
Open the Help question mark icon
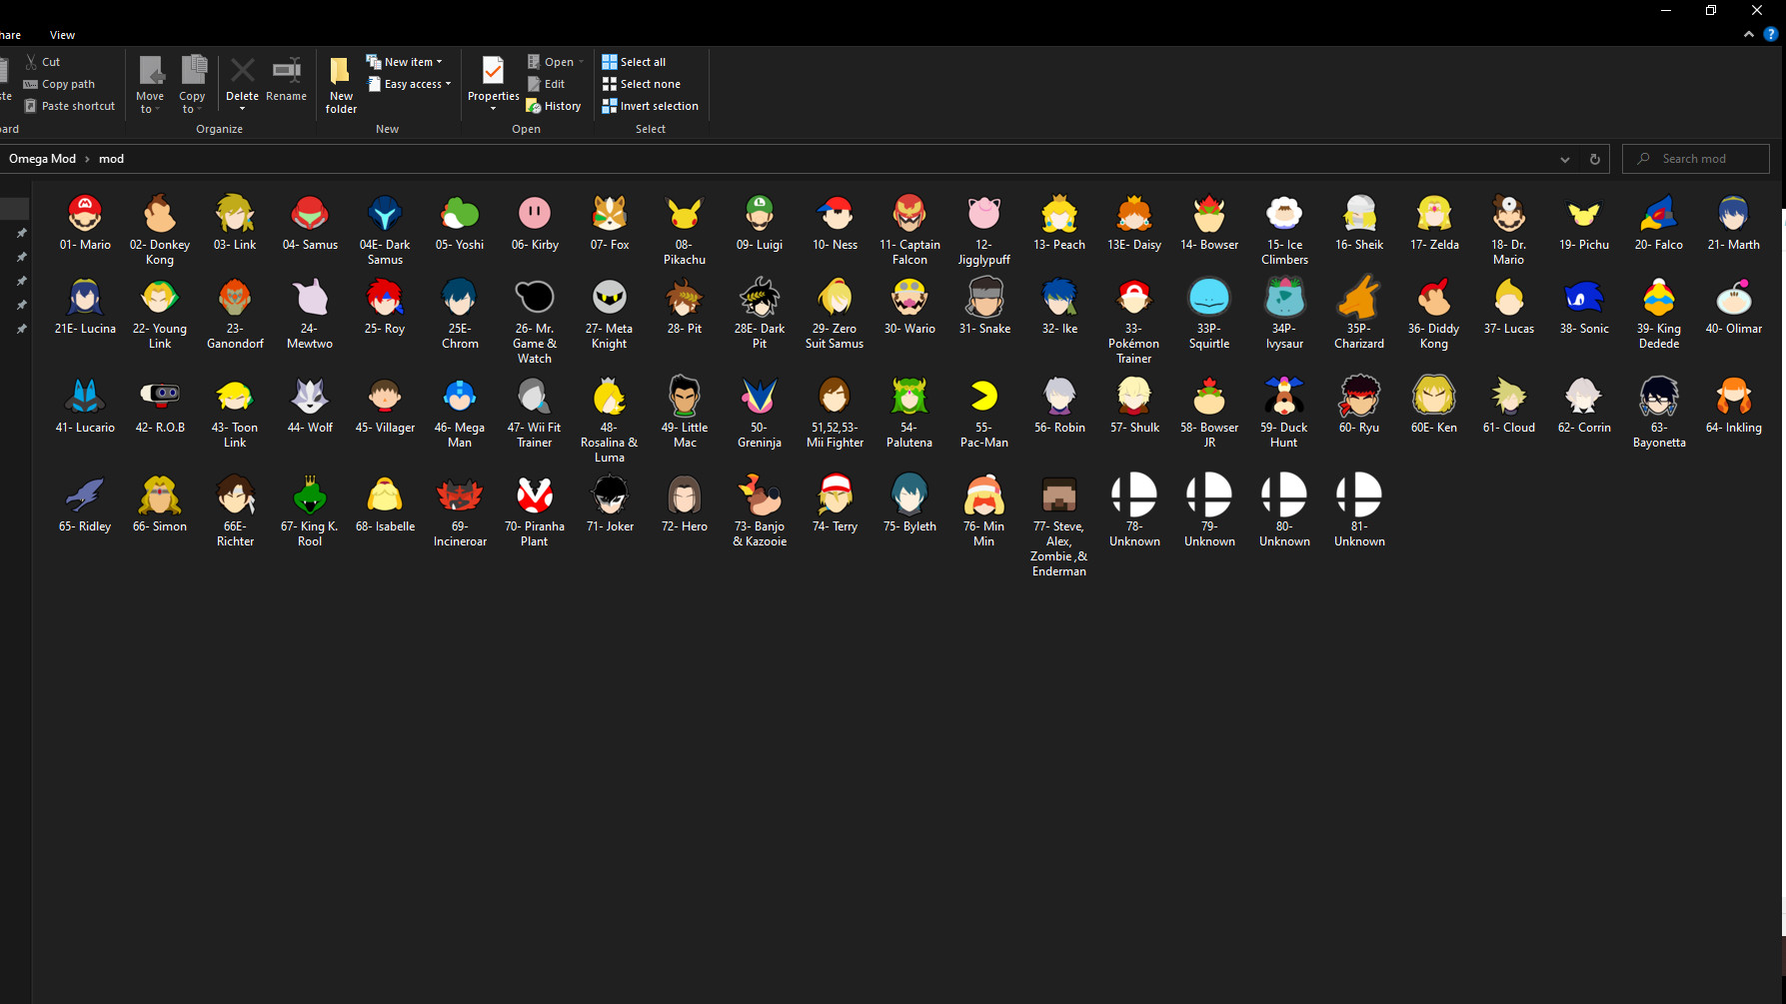click(1770, 34)
